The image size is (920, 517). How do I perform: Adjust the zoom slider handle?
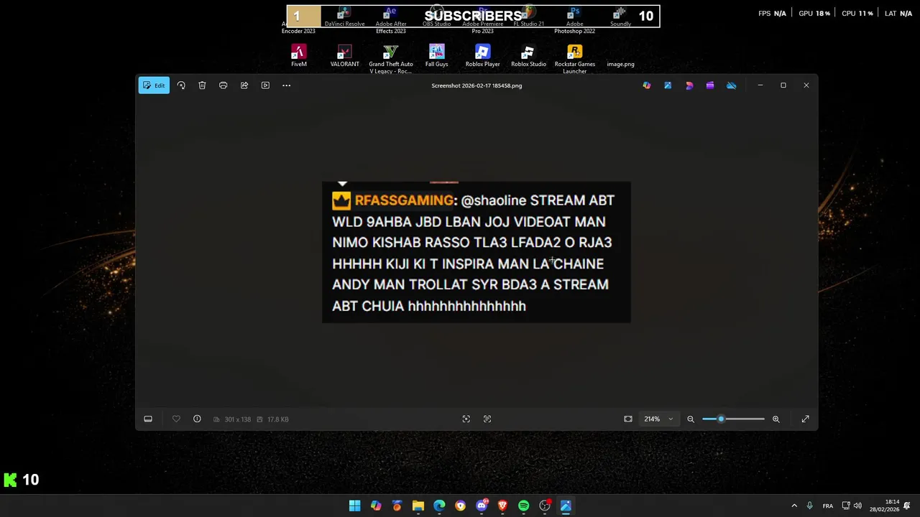coord(721,419)
